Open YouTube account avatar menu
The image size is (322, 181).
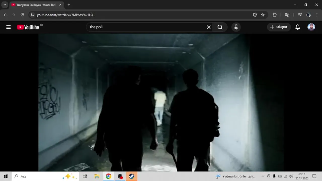click(x=311, y=27)
